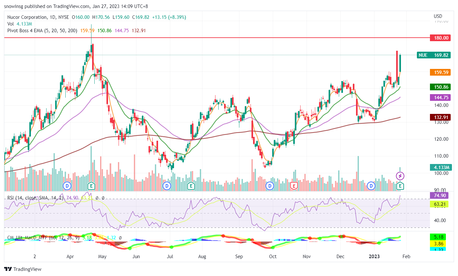The height and width of the screenshot is (276, 458).
Task: Click the Sep label on the time axis
Action: coord(239,256)
